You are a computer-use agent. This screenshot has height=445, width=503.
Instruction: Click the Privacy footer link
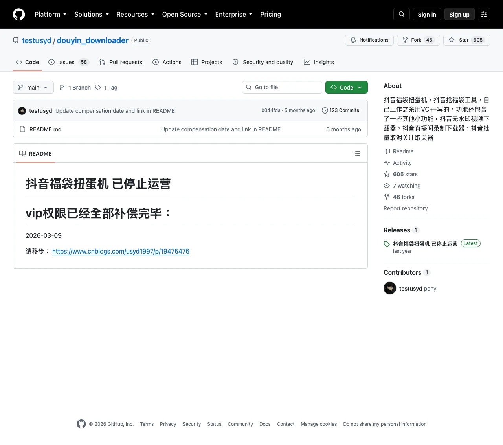168,424
